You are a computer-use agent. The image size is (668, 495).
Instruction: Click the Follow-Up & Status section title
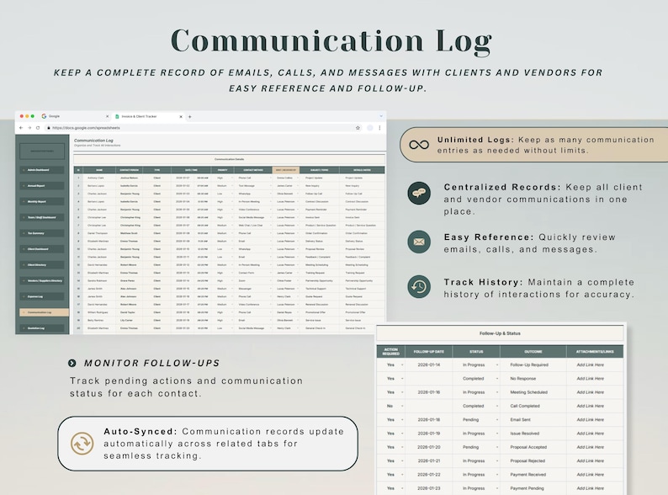coord(500,333)
